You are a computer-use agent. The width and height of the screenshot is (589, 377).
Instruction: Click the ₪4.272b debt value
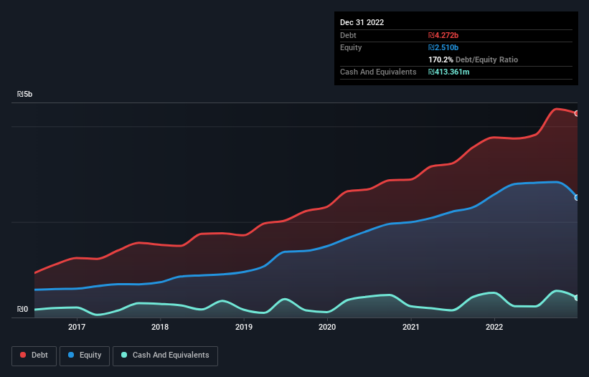(443, 35)
